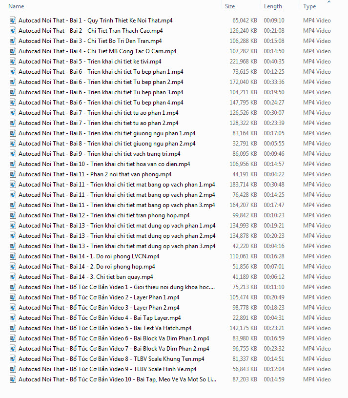Select file Bai 13 mat dung op vach phan 2.mp4
The height and width of the screenshot is (398, 348).
(x=117, y=236)
